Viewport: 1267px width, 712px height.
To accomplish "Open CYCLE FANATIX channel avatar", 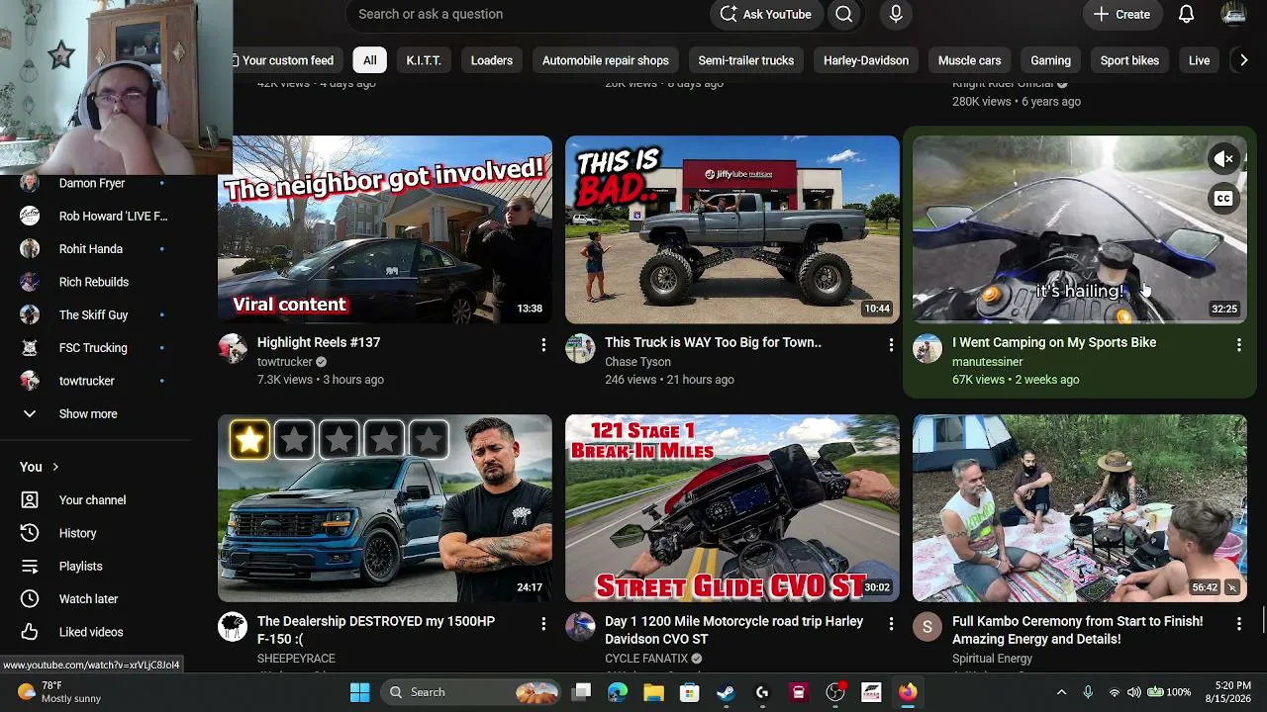I will point(580,627).
